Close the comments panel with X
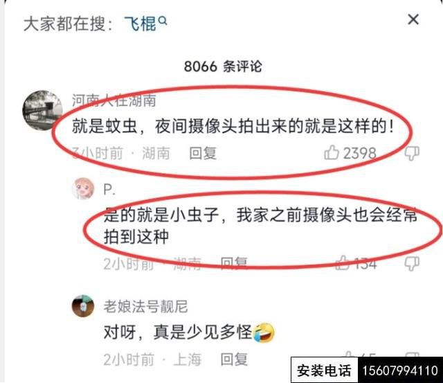Image resolution: width=443 pixels, height=383 pixels. (x=413, y=19)
